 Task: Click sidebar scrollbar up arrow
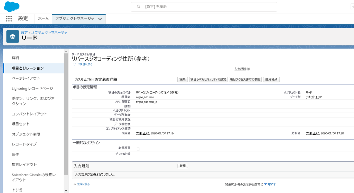(66, 51)
